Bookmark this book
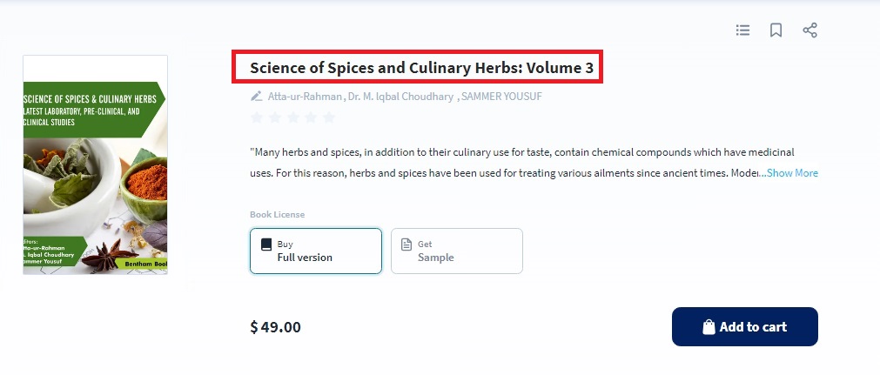The height and width of the screenshot is (375, 880). [x=776, y=30]
